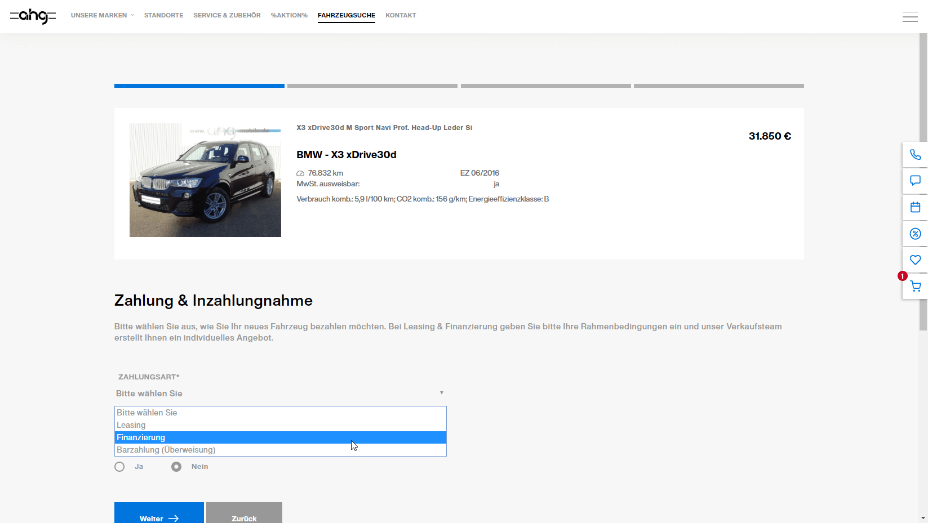Click the BMW X3 vehicle photo
This screenshot has width=928, height=523.
(x=205, y=180)
